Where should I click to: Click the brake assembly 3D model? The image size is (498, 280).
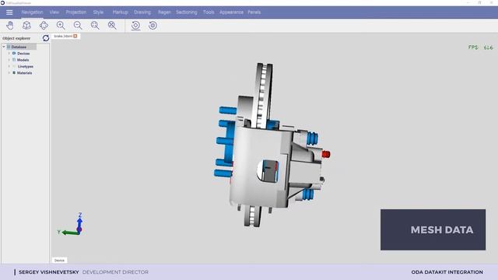tap(272, 145)
